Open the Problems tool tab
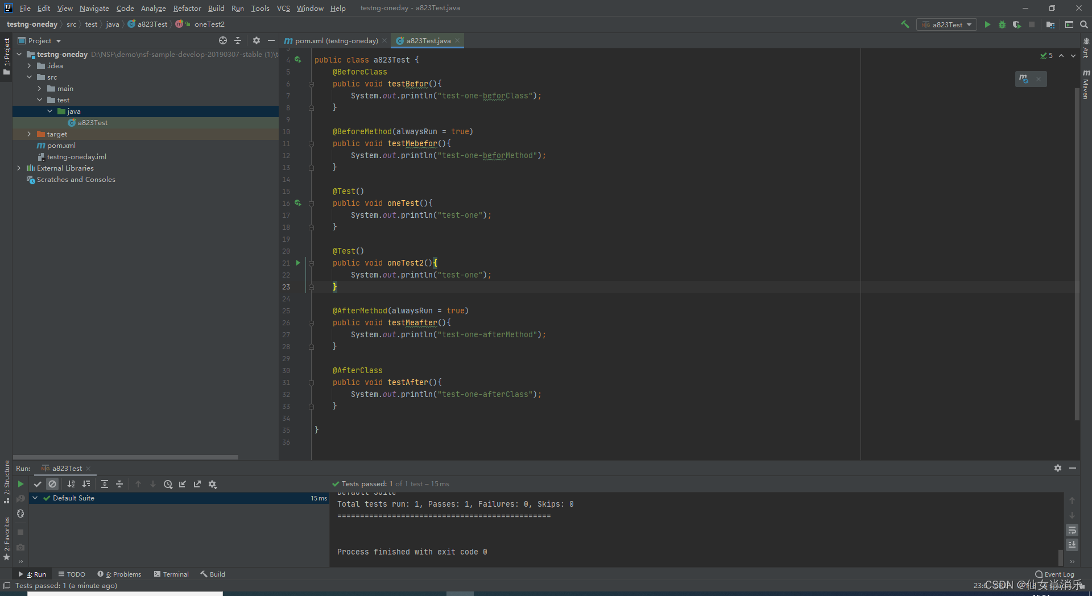This screenshot has width=1092, height=596. 119,574
